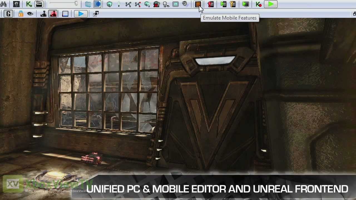Screen dimensions: 356x200
Task: Click the build lighting bulb icon
Action: pyautogui.click(x=119, y=4)
